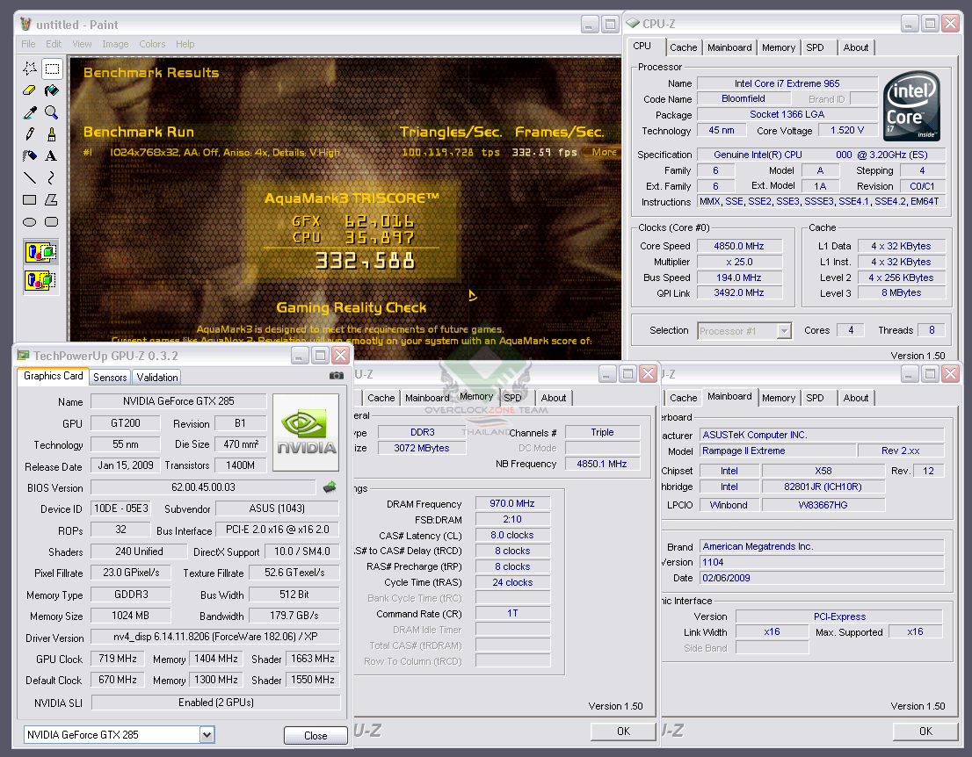
Task: Activate the Fill With Color bucket tool
Action: 52,90
